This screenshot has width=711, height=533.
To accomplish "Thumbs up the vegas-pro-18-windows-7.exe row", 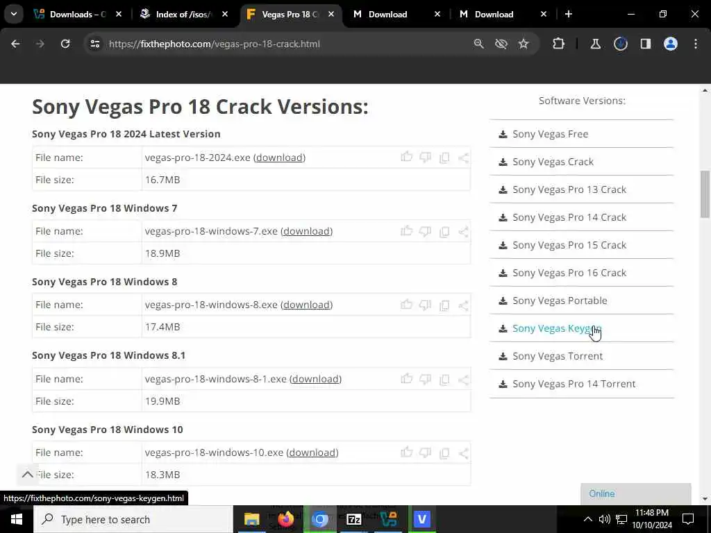I will tap(407, 230).
